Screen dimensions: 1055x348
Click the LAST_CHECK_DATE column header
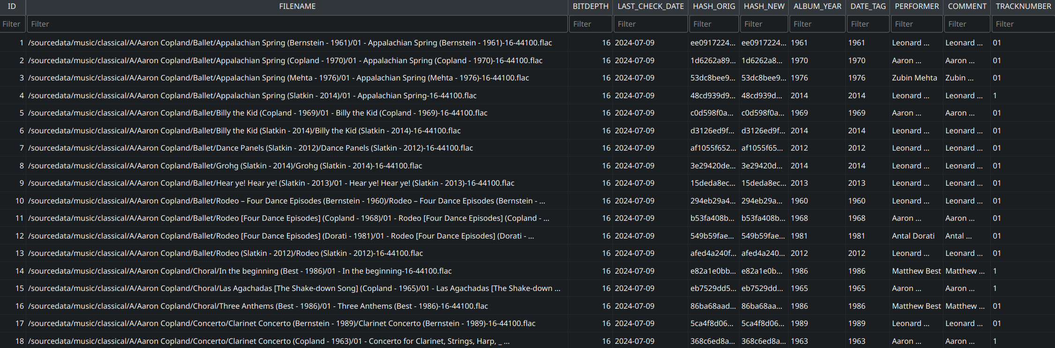650,7
